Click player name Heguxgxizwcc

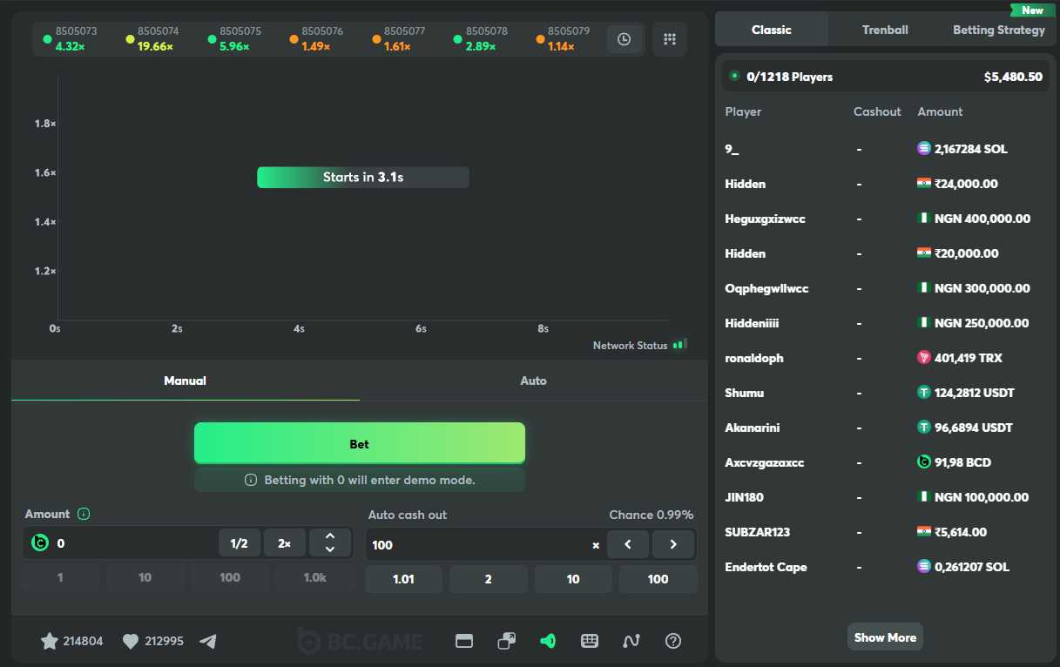(766, 219)
